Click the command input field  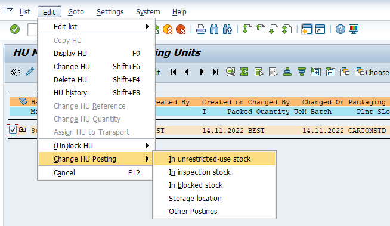point(33,30)
